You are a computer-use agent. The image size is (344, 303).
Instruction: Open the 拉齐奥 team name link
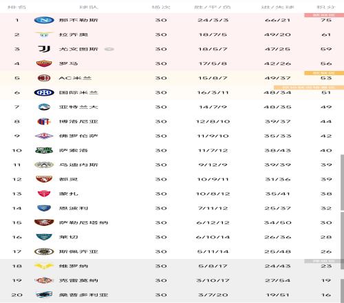point(74,34)
